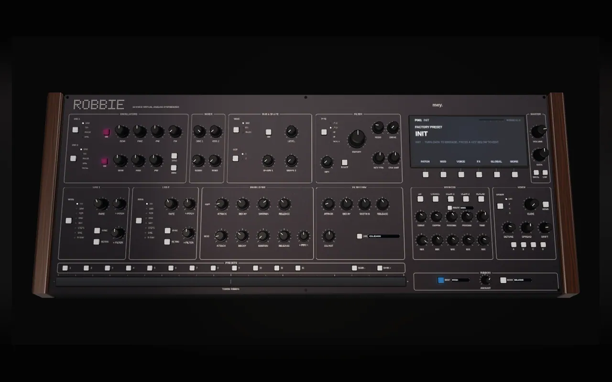
Task: Click the OSC 1 waveform select button
Action: (75, 129)
